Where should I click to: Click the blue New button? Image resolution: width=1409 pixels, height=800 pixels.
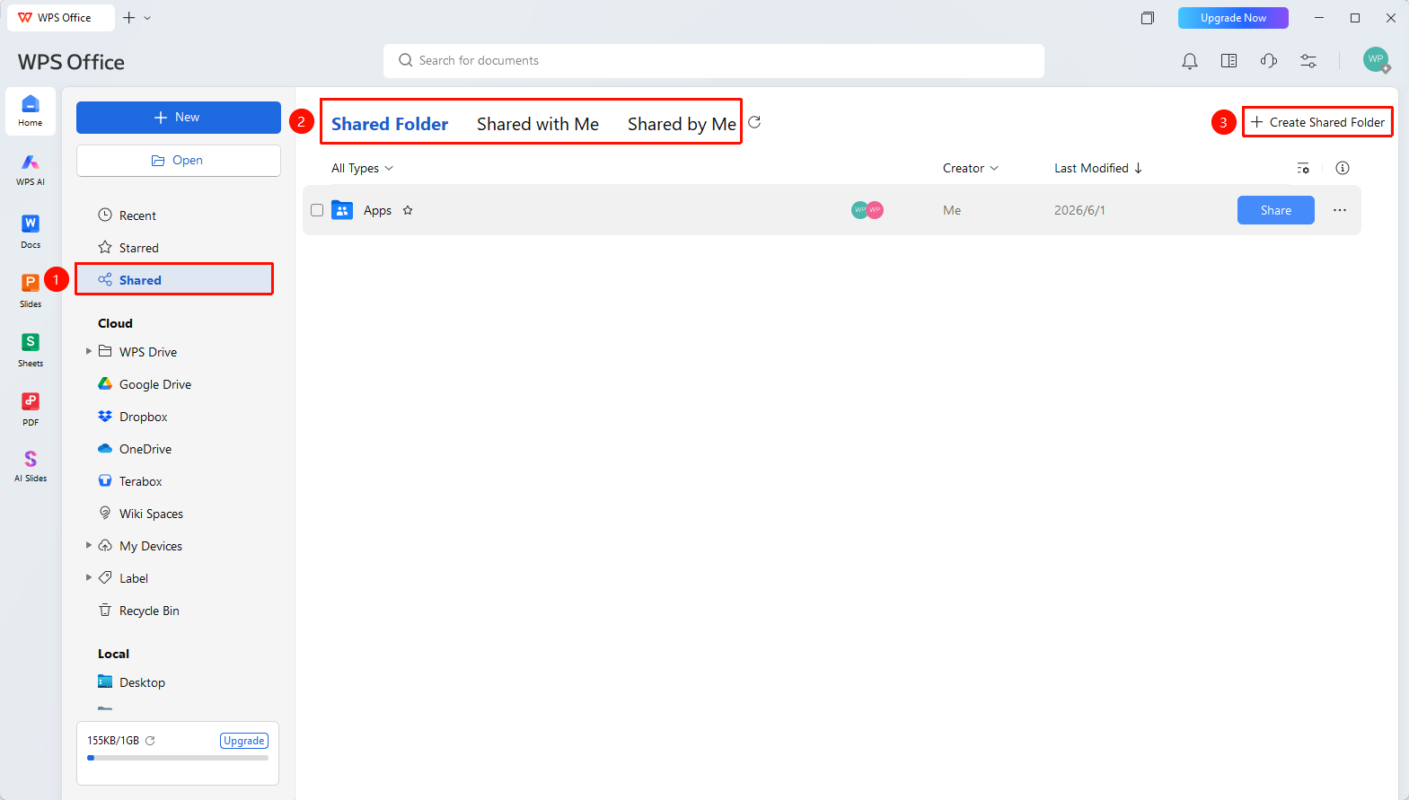click(179, 118)
